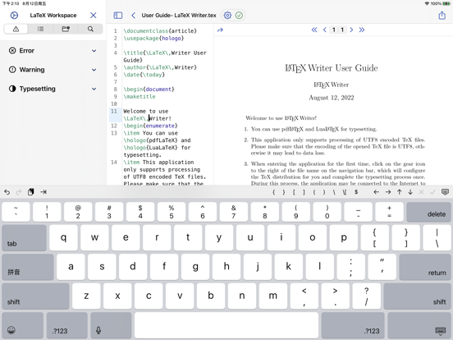The image size is (453, 340).
Task: Go back with the chevron beside file name
Action: [133, 16]
